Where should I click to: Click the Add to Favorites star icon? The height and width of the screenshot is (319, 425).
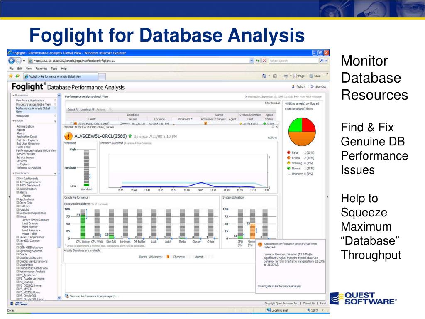pos(17,76)
